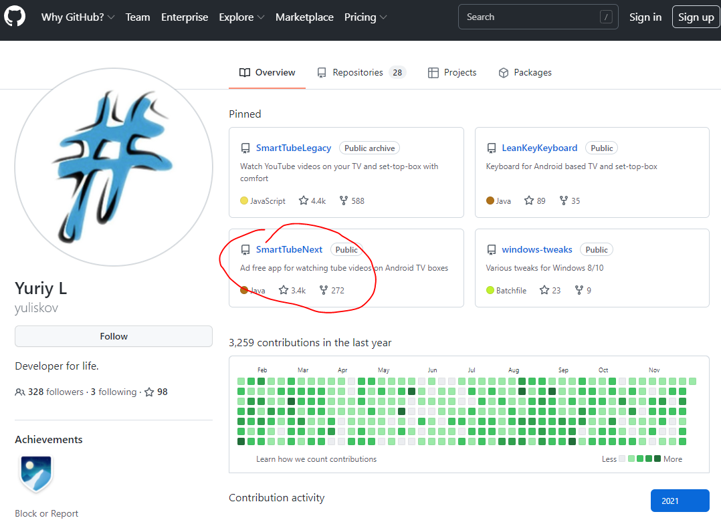721x522 pixels.
Task: Click the repo icon beside SmartTubeNext
Action: (x=245, y=249)
